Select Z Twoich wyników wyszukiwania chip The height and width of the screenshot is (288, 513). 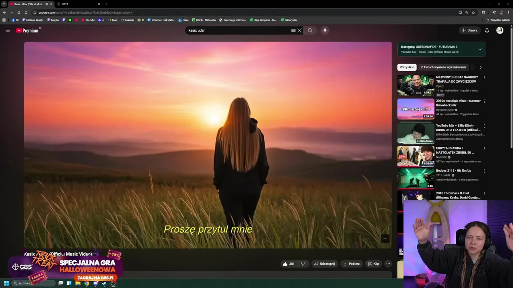pyautogui.click(x=444, y=67)
